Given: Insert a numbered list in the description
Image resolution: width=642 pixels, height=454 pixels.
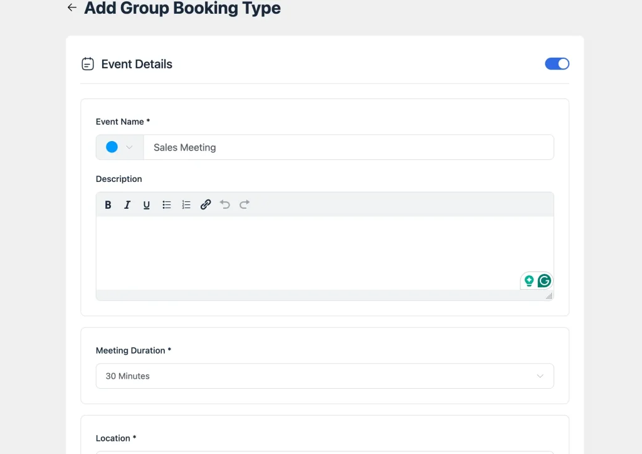Looking at the screenshot, I should (x=186, y=204).
